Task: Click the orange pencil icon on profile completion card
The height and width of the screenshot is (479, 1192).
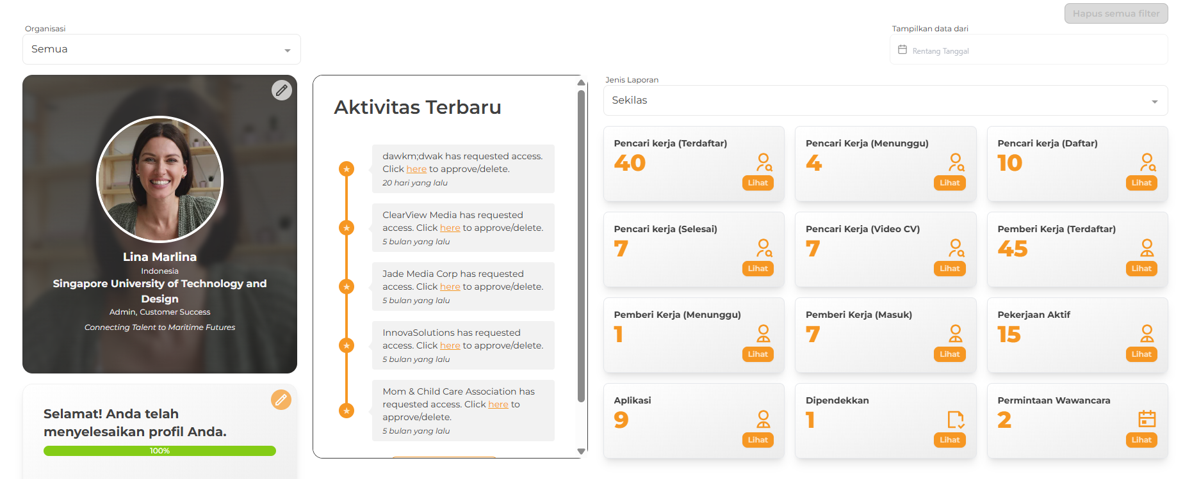Action: pyautogui.click(x=281, y=400)
